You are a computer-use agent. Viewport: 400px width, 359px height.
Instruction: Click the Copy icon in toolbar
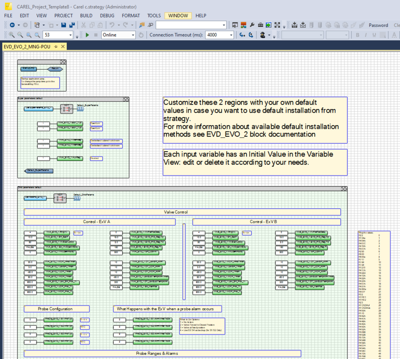click(x=92, y=25)
